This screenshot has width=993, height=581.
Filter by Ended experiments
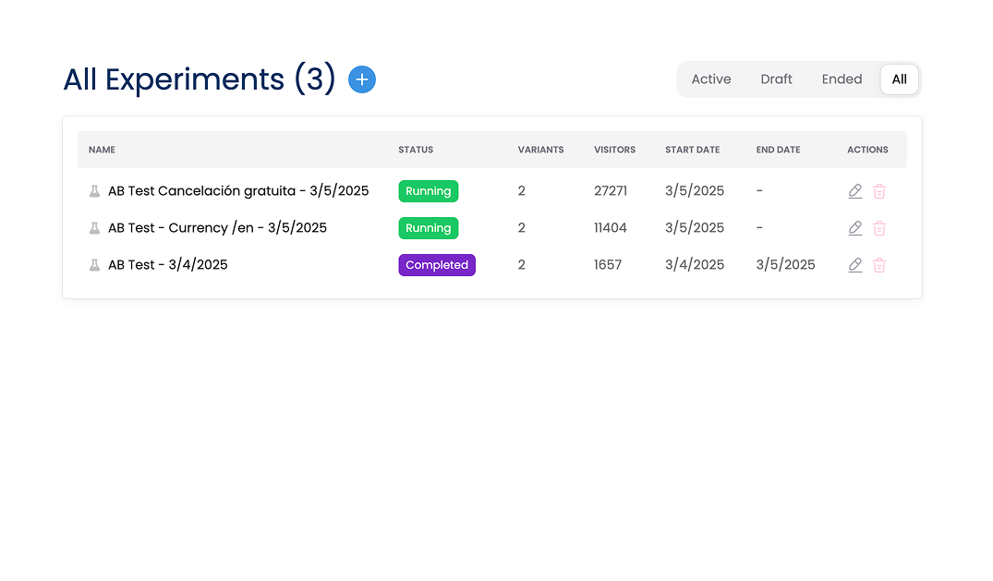[842, 79]
